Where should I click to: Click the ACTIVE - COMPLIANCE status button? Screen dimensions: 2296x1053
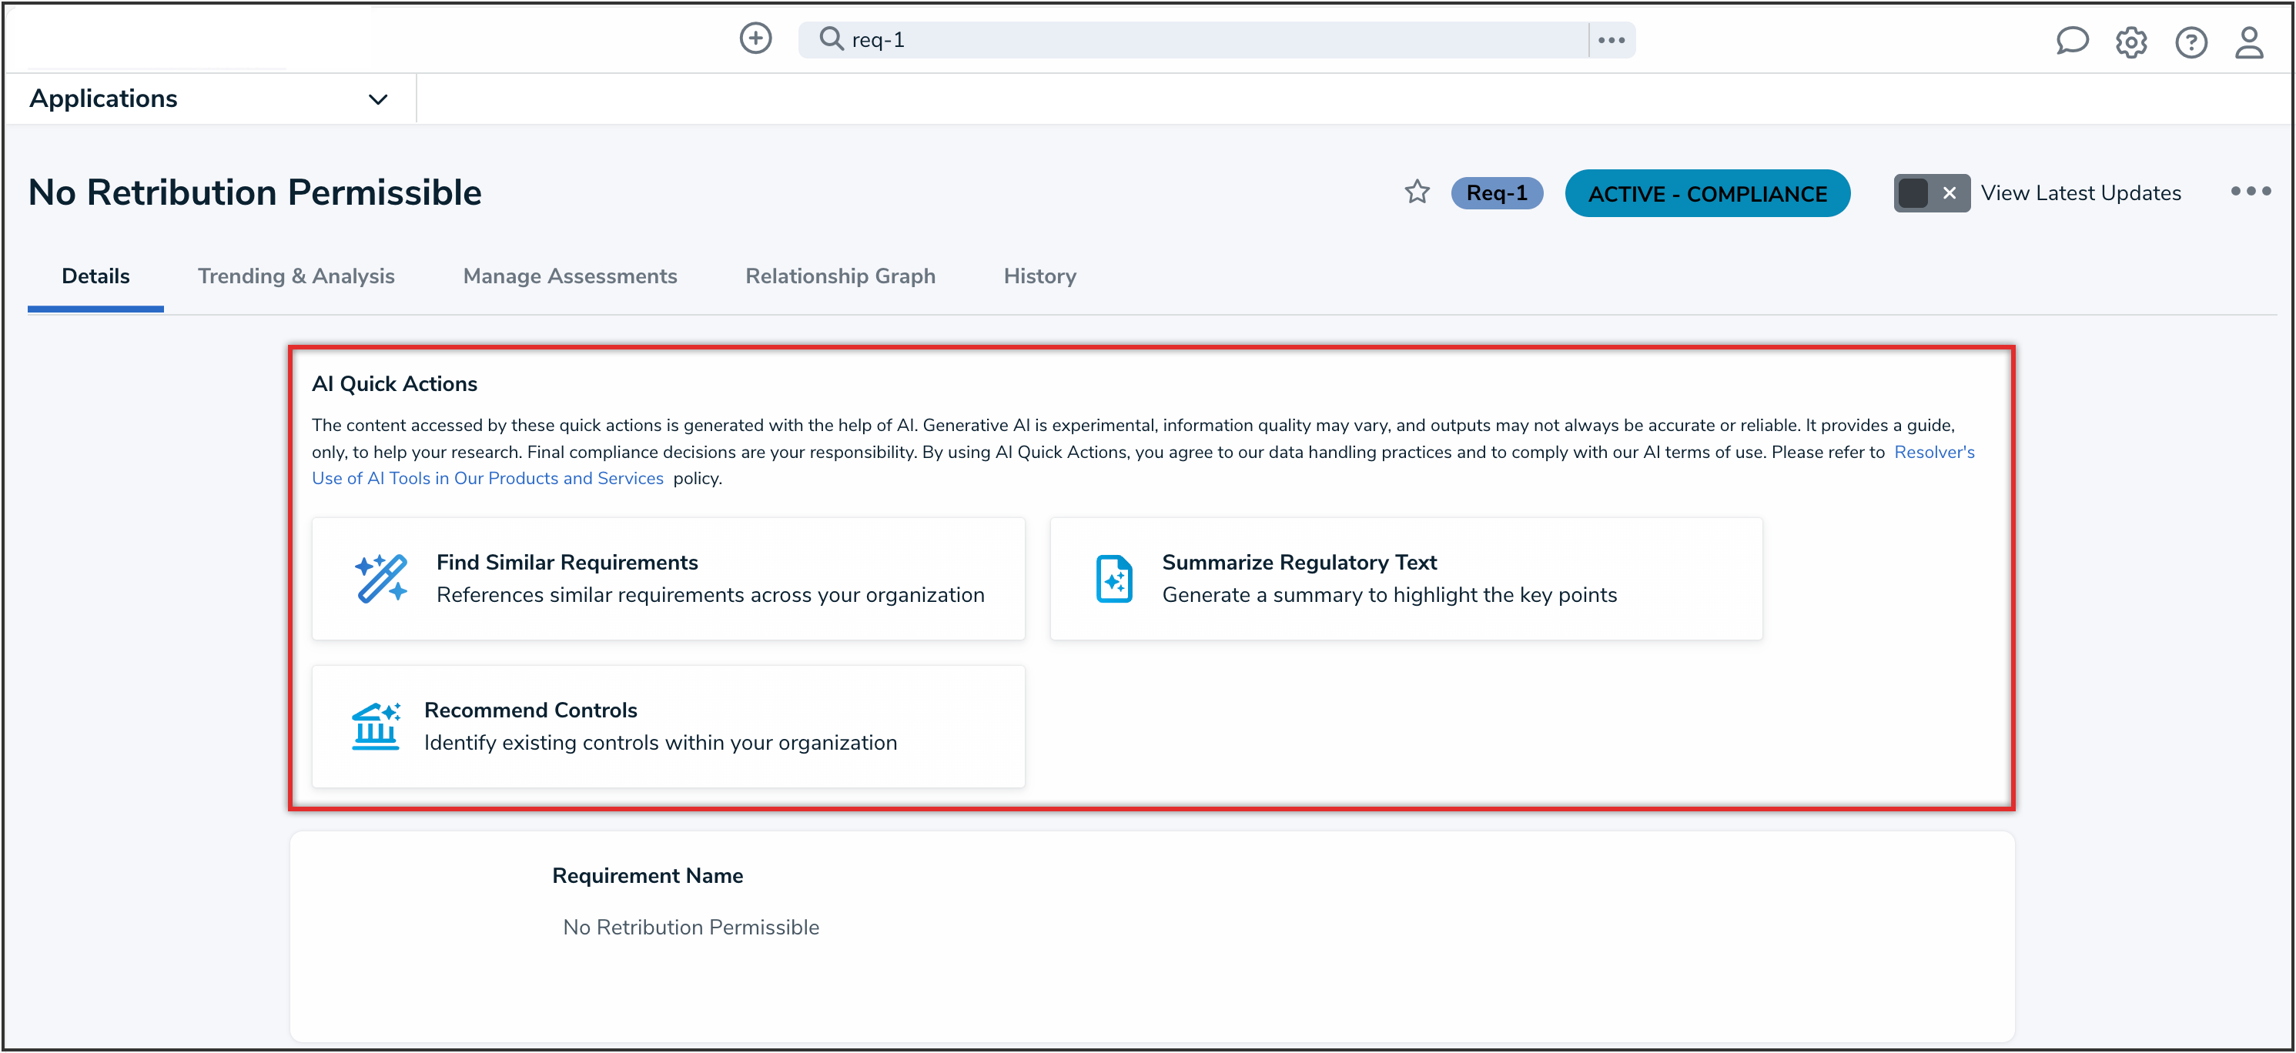pos(1707,193)
